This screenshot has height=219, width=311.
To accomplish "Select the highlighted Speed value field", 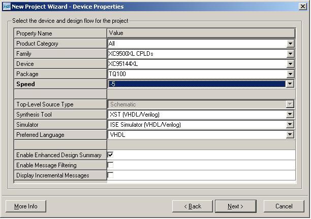I will 197,84.
